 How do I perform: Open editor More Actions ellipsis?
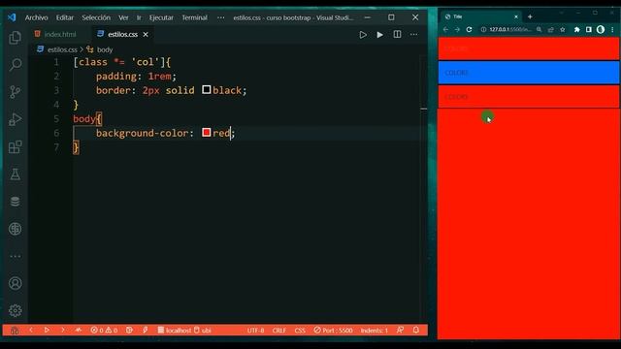click(414, 35)
